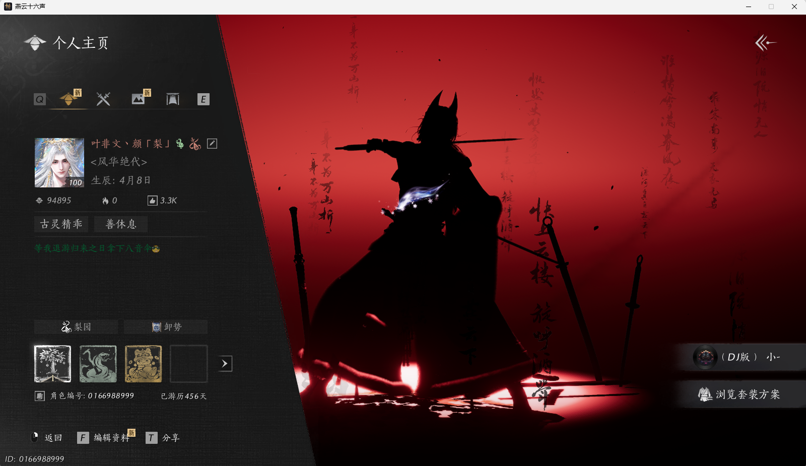Switch to the photo album tab
This screenshot has width=806, height=466.
(138, 99)
